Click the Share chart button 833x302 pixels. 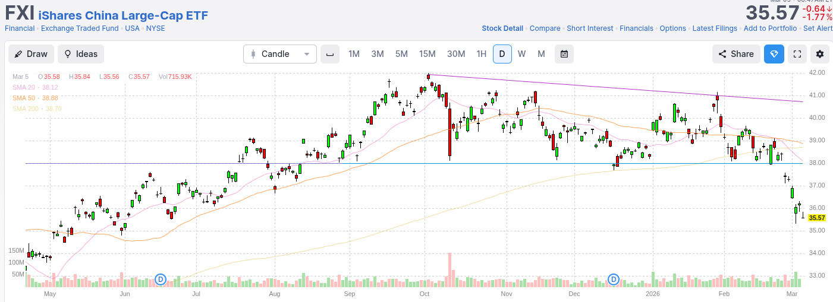(736, 54)
